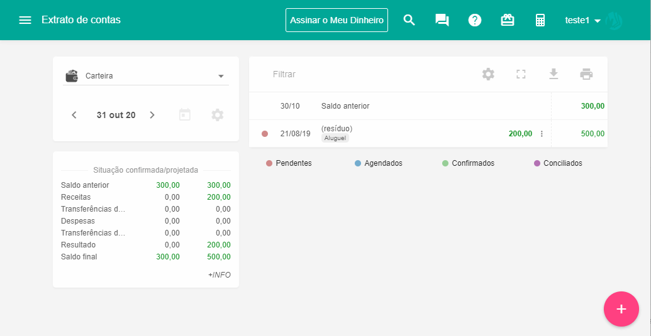Screen dimensions: 651x336
Task: Click the download statement icon
Action: [554, 74]
